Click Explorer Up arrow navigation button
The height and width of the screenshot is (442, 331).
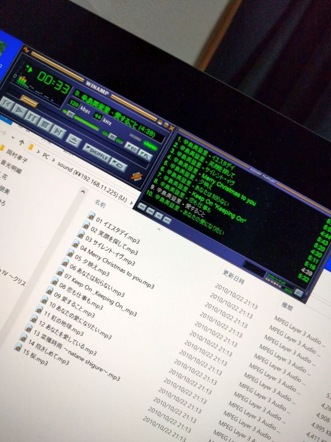22,143
